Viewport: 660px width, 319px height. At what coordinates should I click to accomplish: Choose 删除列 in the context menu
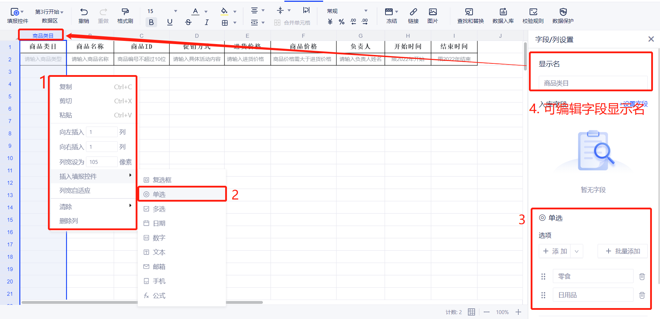click(x=69, y=221)
